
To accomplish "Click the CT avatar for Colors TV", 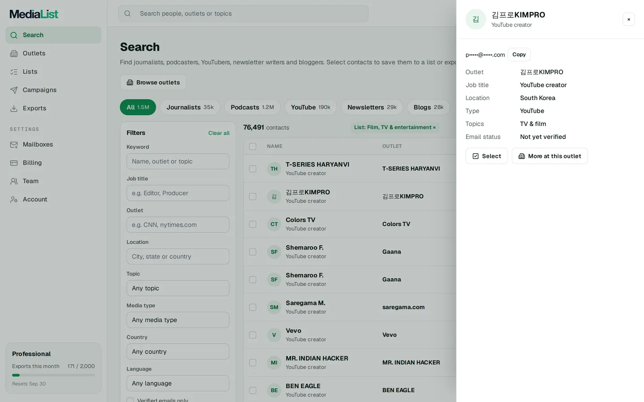I will pos(274,224).
